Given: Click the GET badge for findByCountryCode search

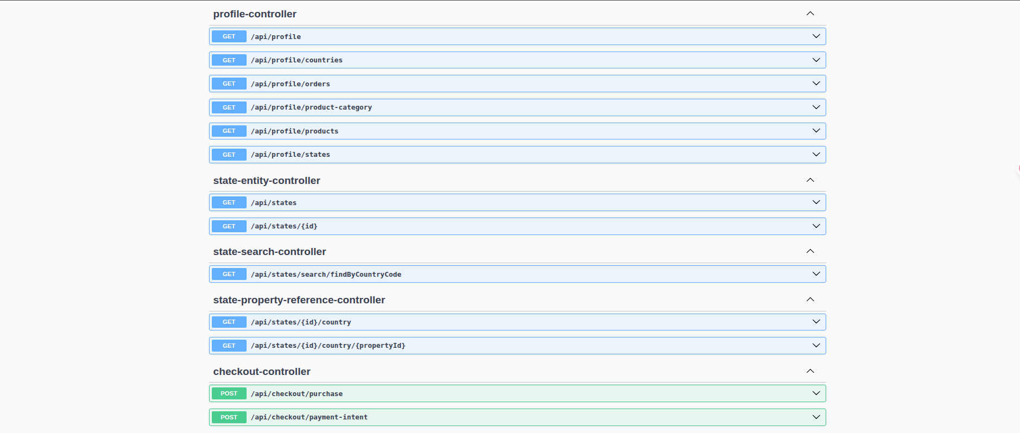Looking at the screenshot, I should point(229,274).
